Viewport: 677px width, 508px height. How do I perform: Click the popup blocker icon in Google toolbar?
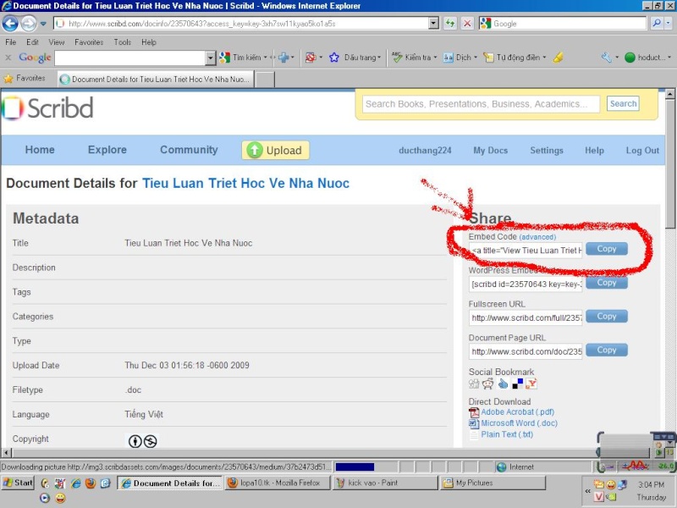point(310,57)
